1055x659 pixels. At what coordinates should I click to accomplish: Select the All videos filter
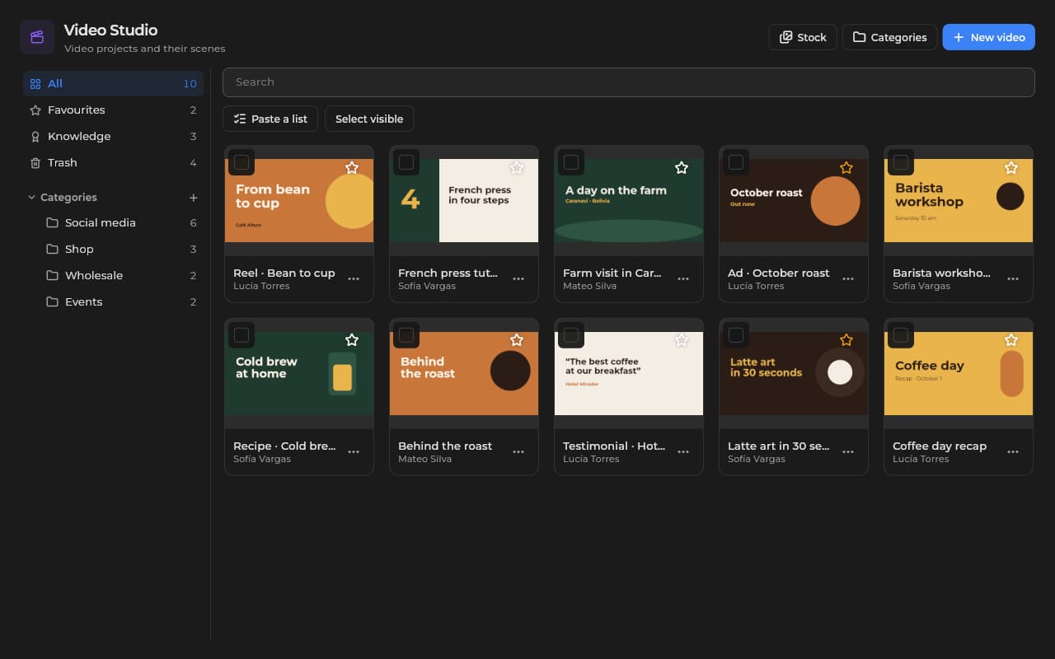[x=113, y=83]
